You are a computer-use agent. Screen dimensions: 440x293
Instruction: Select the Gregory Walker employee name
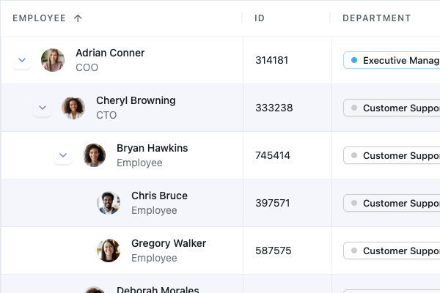pyautogui.click(x=169, y=243)
